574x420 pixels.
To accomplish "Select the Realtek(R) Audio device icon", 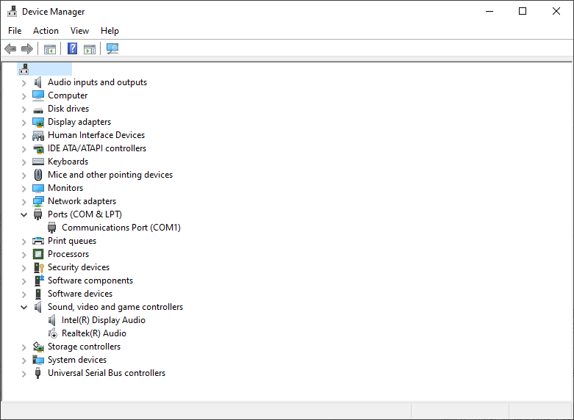I will (x=53, y=333).
